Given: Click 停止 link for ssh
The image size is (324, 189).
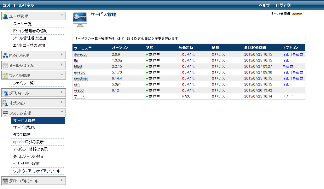Looking at the screenshot, I should pyautogui.click(x=286, y=84).
